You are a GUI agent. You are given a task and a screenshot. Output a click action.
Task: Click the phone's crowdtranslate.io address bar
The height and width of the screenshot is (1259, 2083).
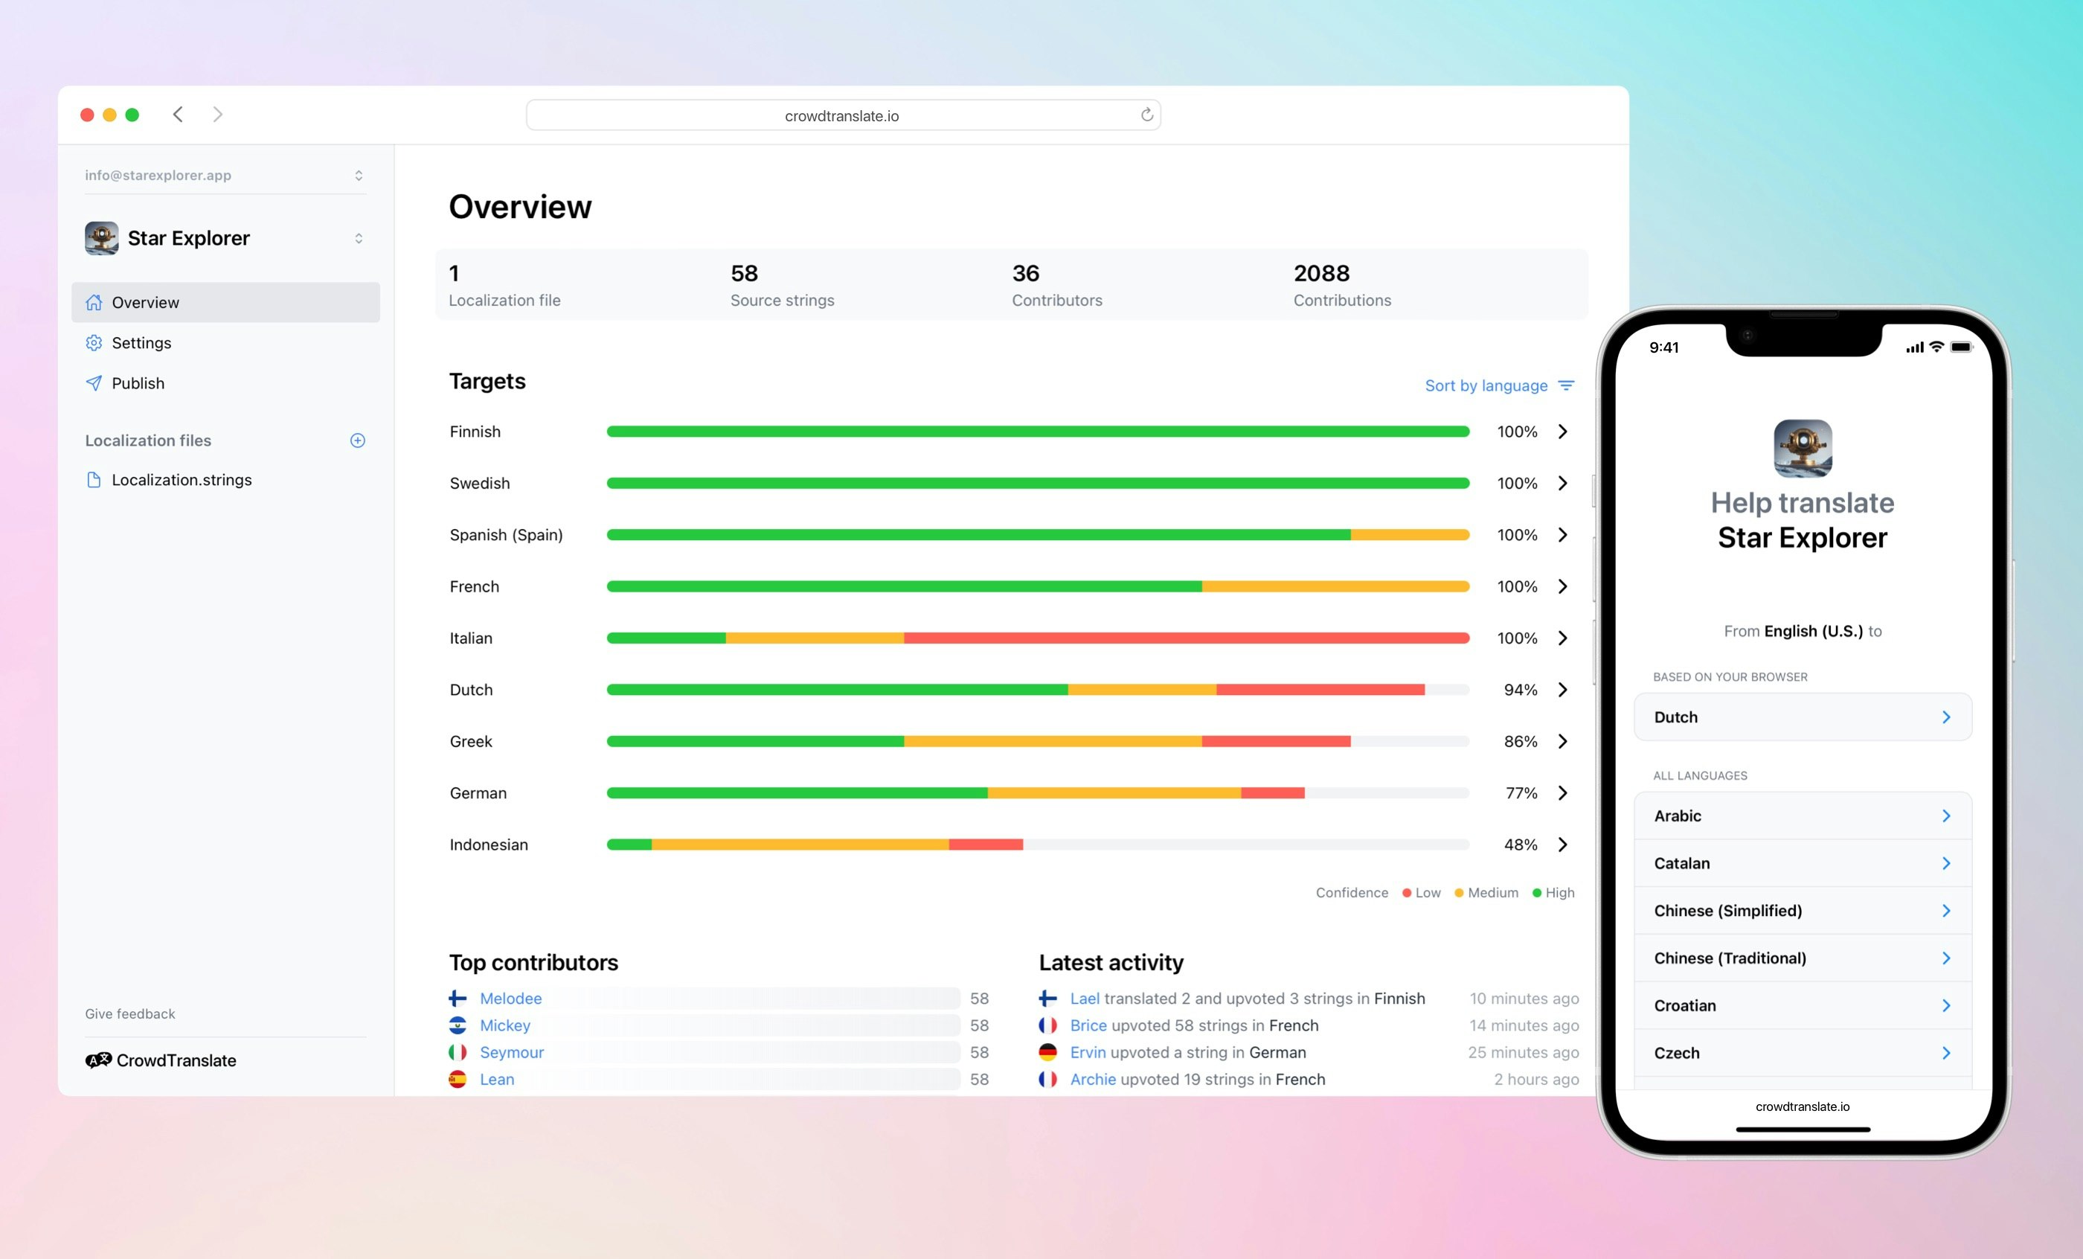click(1803, 1106)
